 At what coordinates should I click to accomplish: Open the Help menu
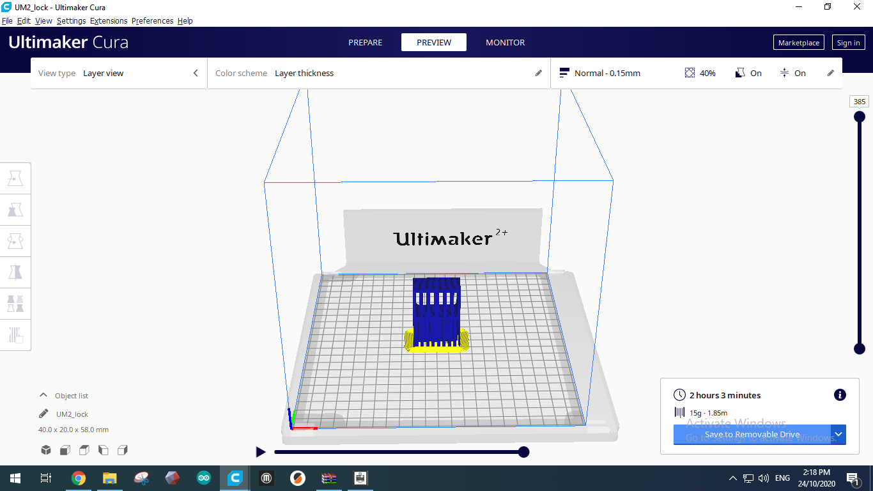[185, 21]
